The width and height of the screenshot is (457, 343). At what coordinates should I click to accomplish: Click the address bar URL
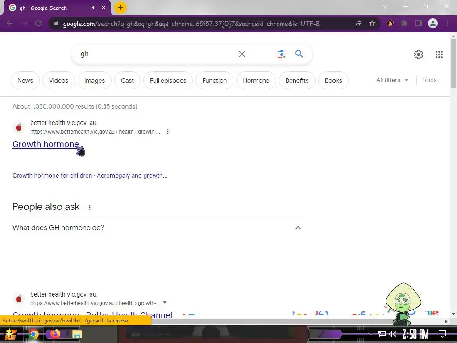(191, 24)
